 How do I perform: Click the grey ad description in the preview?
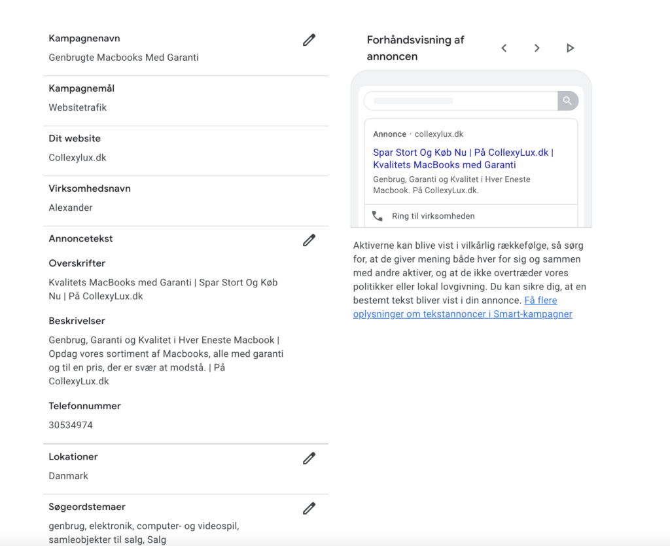[x=451, y=185]
